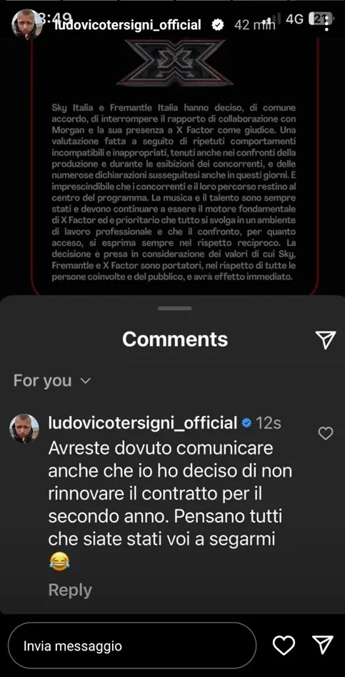Like the story using the bottom heart
Viewport: 345px width, 677px height.
[x=284, y=646]
